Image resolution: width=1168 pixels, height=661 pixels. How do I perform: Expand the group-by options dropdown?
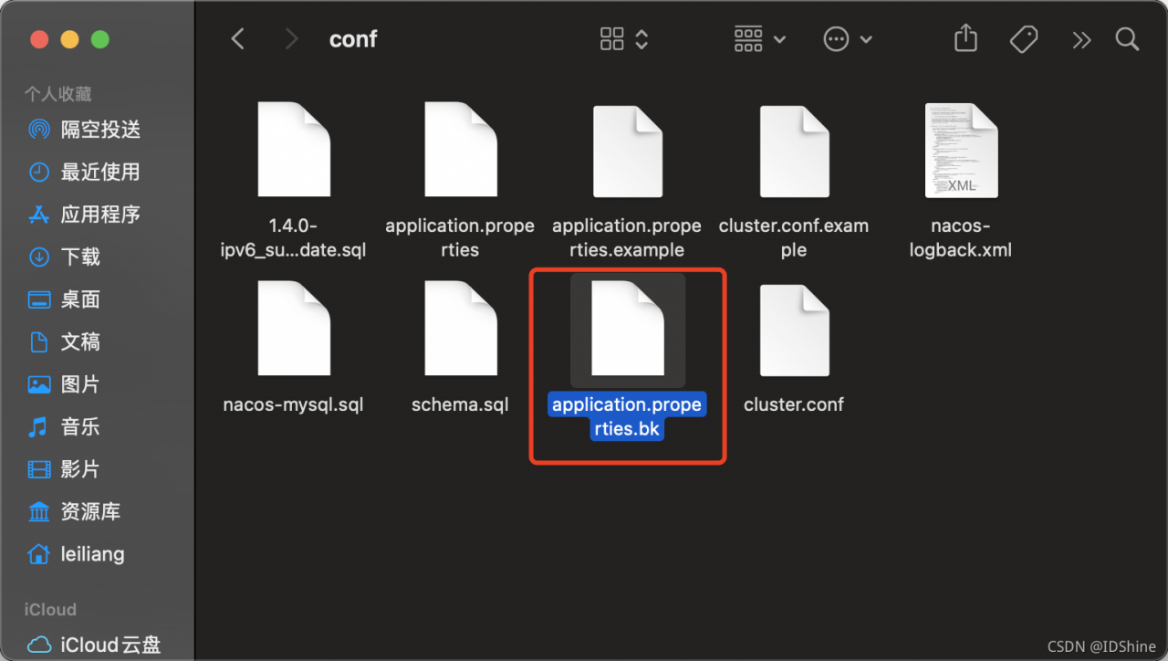(x=759, y=39)
